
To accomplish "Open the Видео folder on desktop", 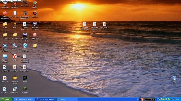I will [x=35, y=47].
